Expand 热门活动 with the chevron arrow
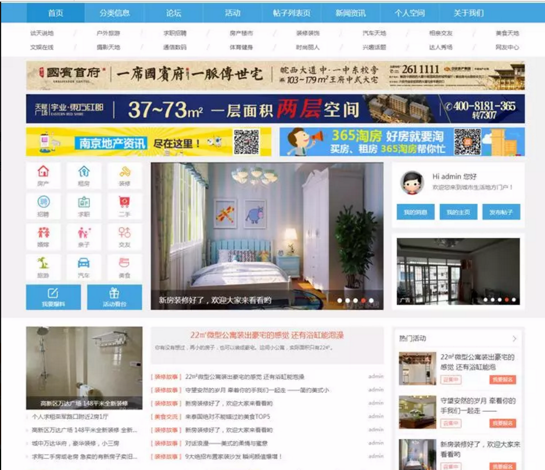 [x=514, y=338]
